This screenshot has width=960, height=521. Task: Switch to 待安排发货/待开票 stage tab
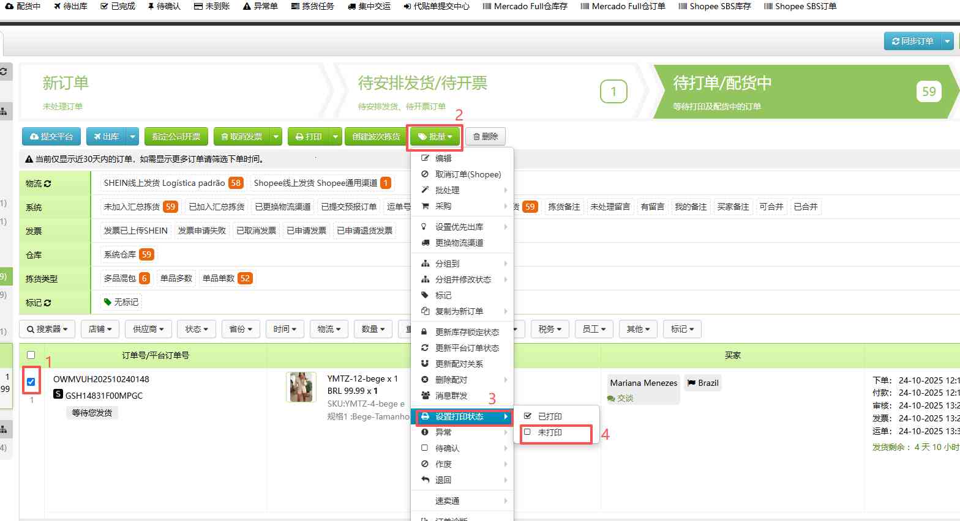(490, 92)
